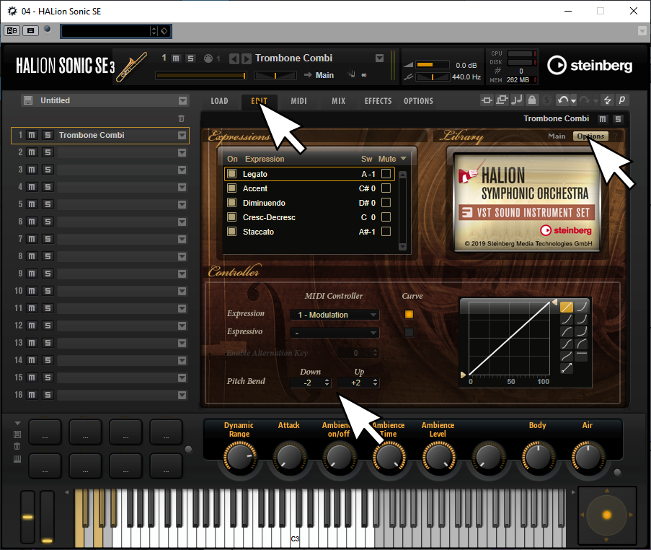Select the Legato expression row
Image resolution: width=651 pixels, height=550 pixels.
(309, 174)
